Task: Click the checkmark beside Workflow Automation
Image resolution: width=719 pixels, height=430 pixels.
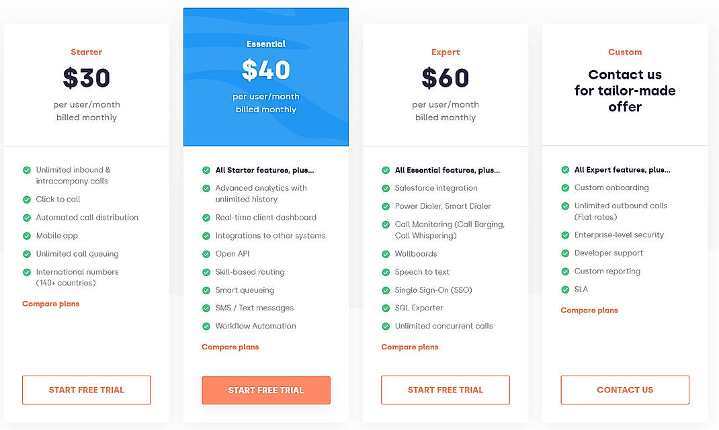Action: click(206, 327)
